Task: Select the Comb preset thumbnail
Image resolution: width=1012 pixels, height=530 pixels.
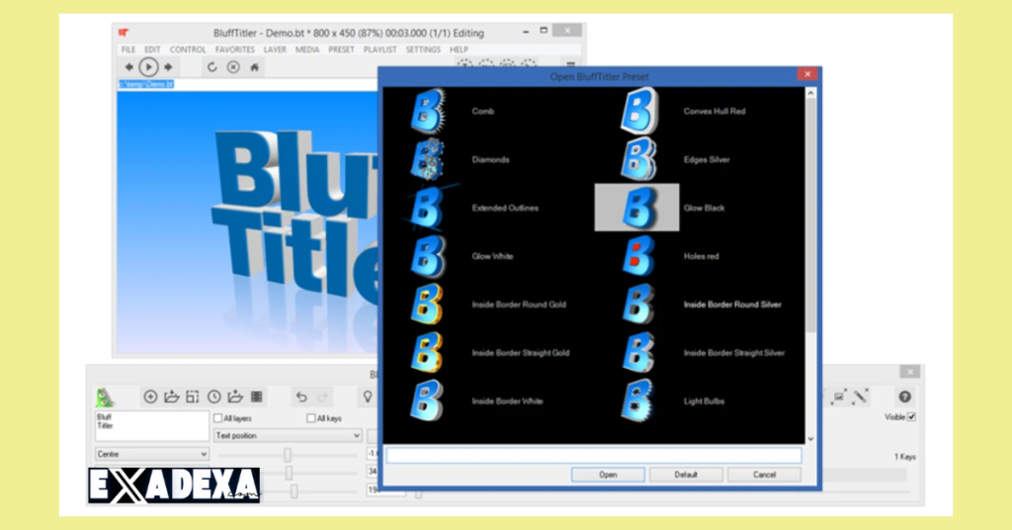Action: pos(427,111)
